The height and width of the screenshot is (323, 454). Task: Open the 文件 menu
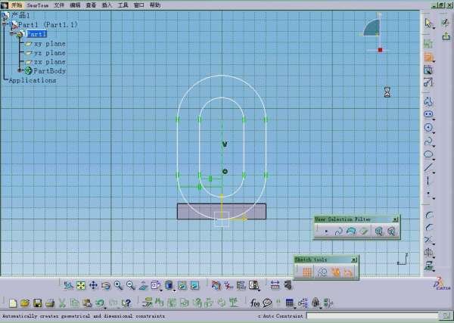tap(59, 5)
